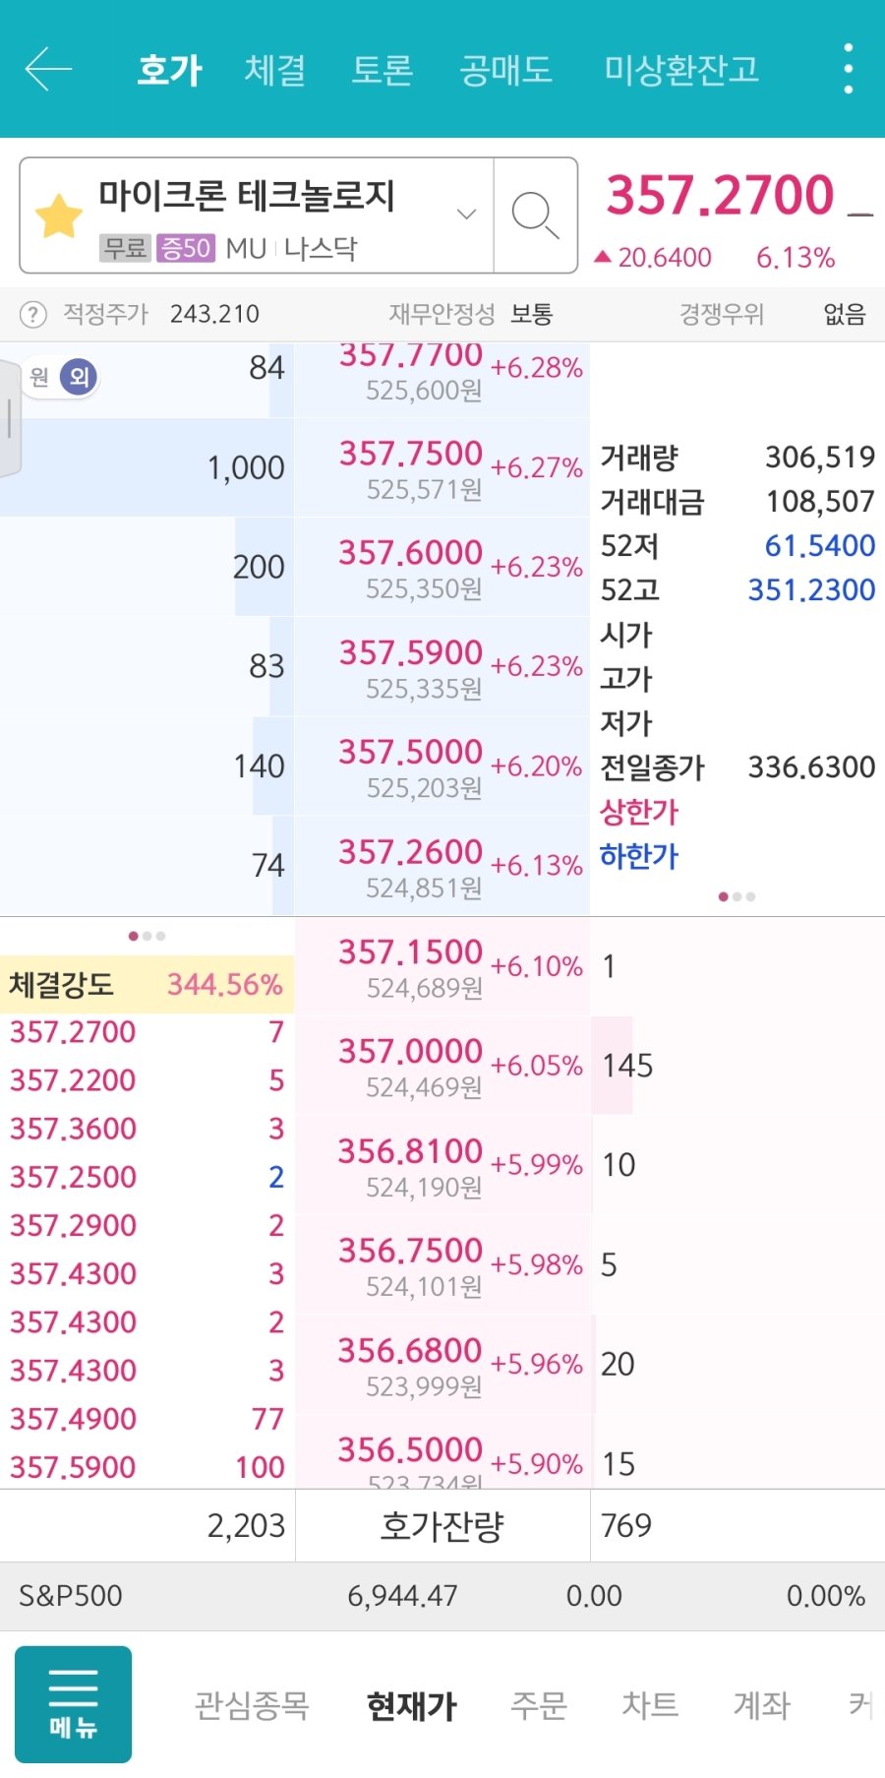Switch to the 체결 tab
Screen dimensions: 885x1778
274,70
